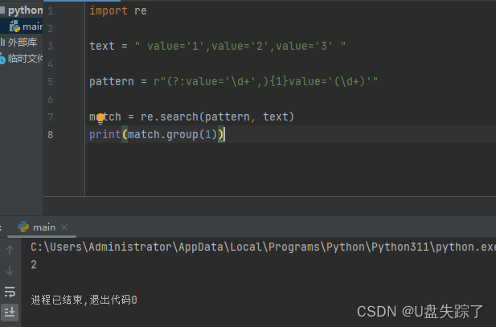Screen dimensions: 496x327
Task: Click 'print' on line 8
Action: click(x=105, y=135)
